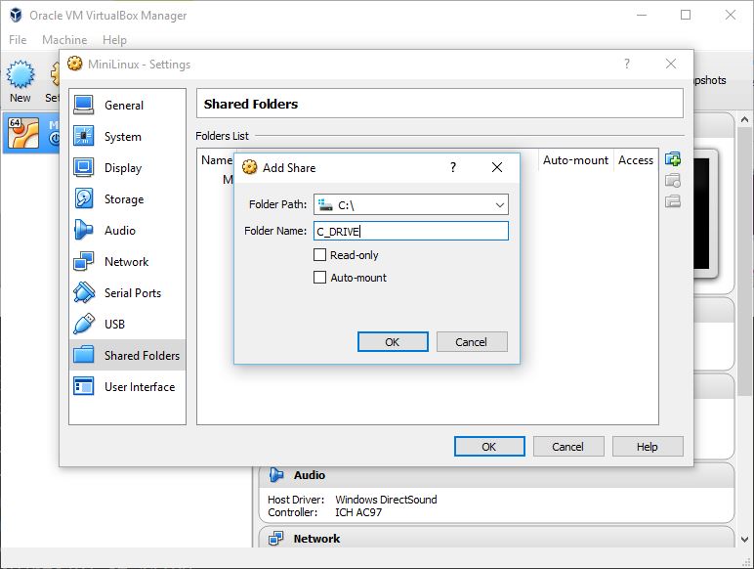754x569 pixels.
Task: Click Cancel in MiniLinux Settings window
Action: pos(567,447)
